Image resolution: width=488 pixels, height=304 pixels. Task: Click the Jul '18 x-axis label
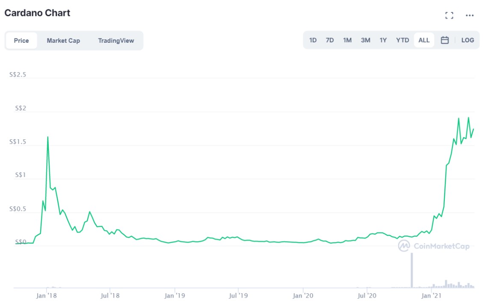coord(110,295)
